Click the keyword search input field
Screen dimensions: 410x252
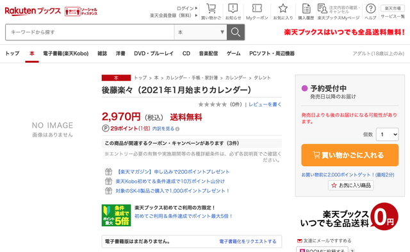pos(90,32)
